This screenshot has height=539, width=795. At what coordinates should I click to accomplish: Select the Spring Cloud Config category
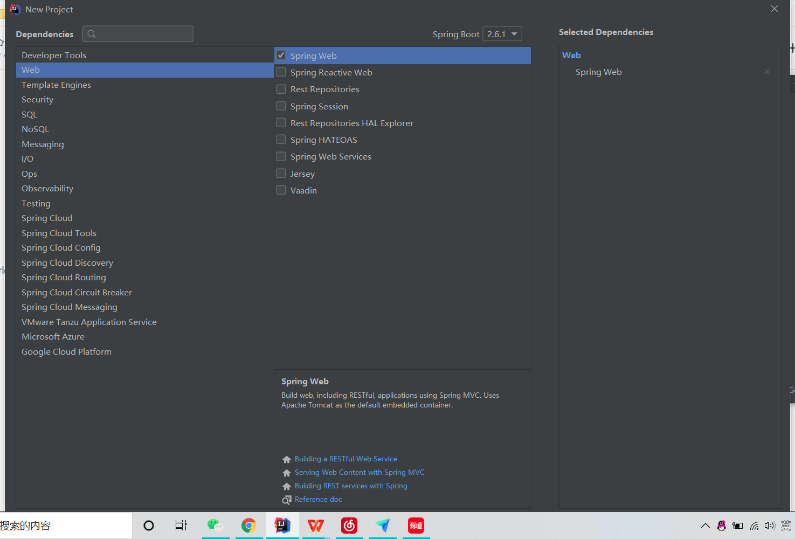145,248
